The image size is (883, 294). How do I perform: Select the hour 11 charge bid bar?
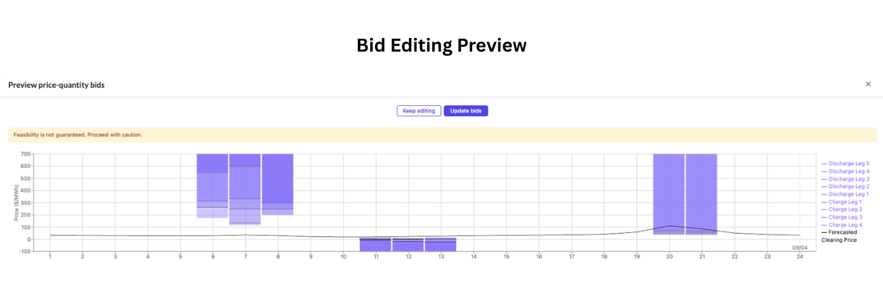(x=376, y=244)
